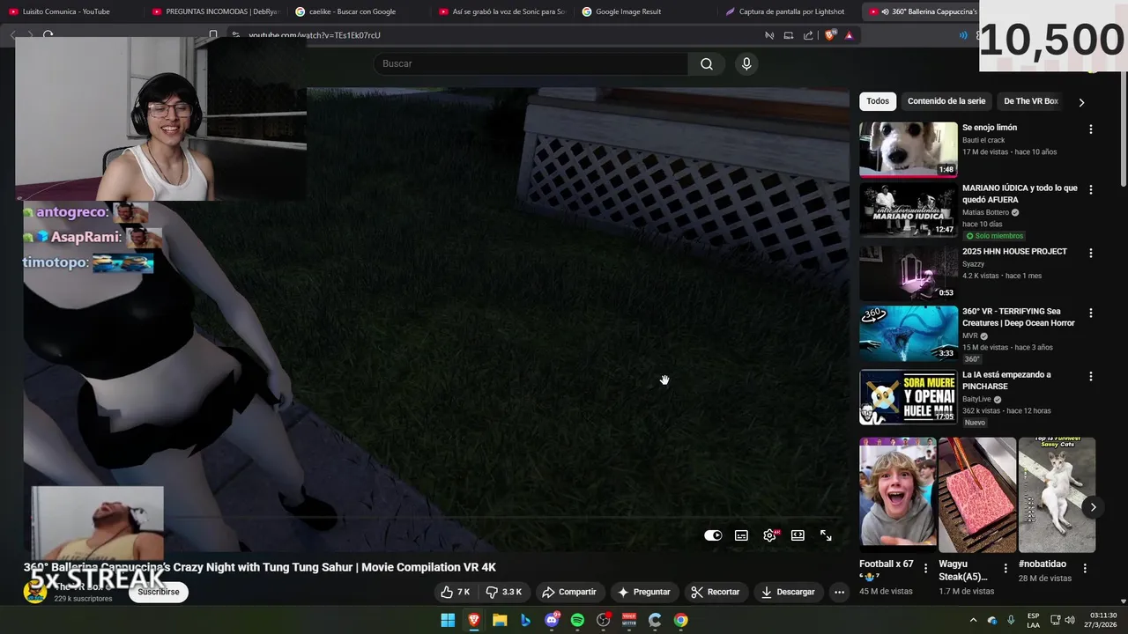Open the player settings gear
This screenshot has width=1128, height=634.
click(770, 535)
